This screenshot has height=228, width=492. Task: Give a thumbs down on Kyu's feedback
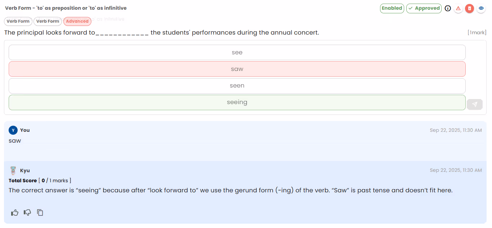[27, 213]
